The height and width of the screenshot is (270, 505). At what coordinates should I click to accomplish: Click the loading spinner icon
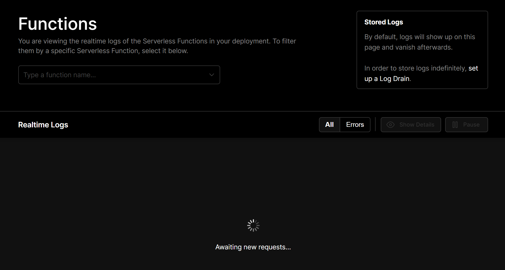click(x=253, y=225)
